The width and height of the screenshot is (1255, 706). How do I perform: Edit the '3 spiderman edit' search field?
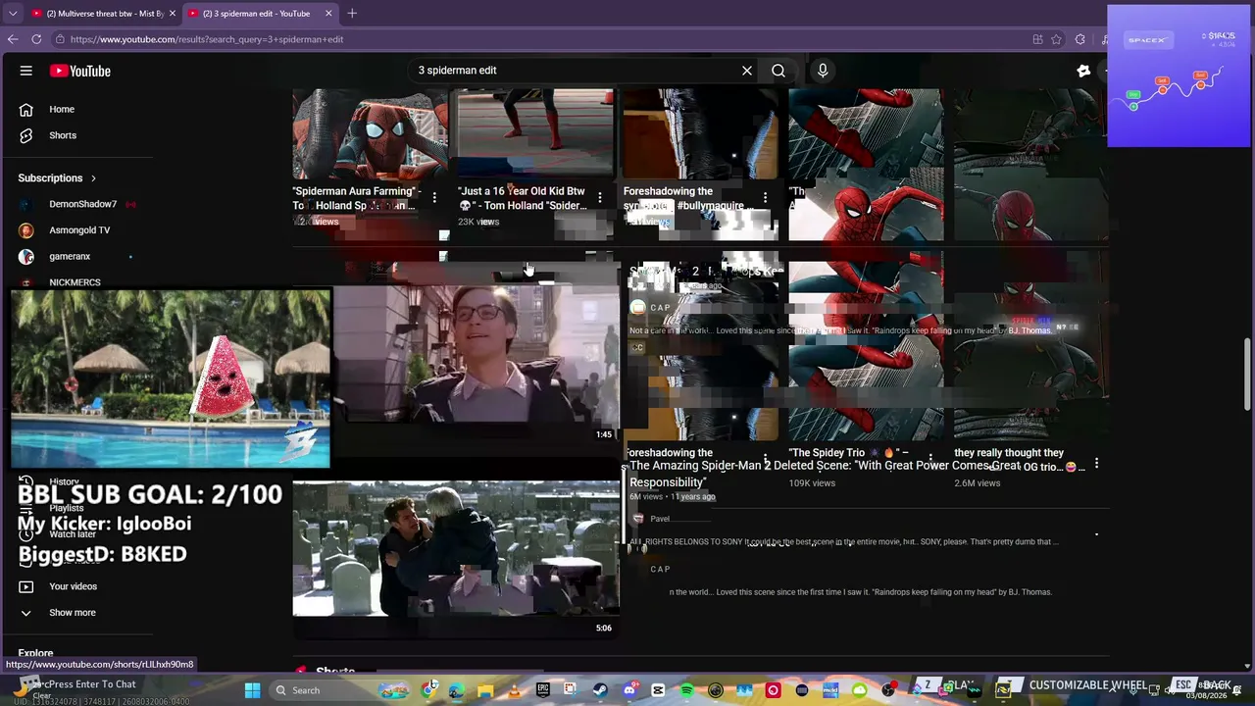pyautogui.click(x=577, y=71)
